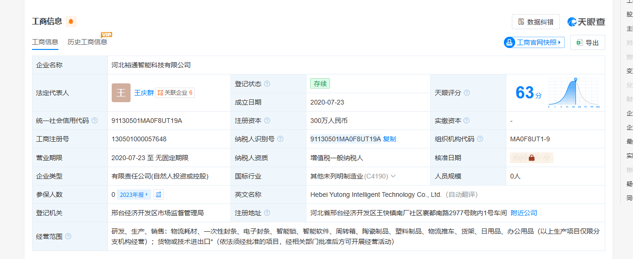
Task: Click the orange bell notification icon
Action: [x=71, y=21]
